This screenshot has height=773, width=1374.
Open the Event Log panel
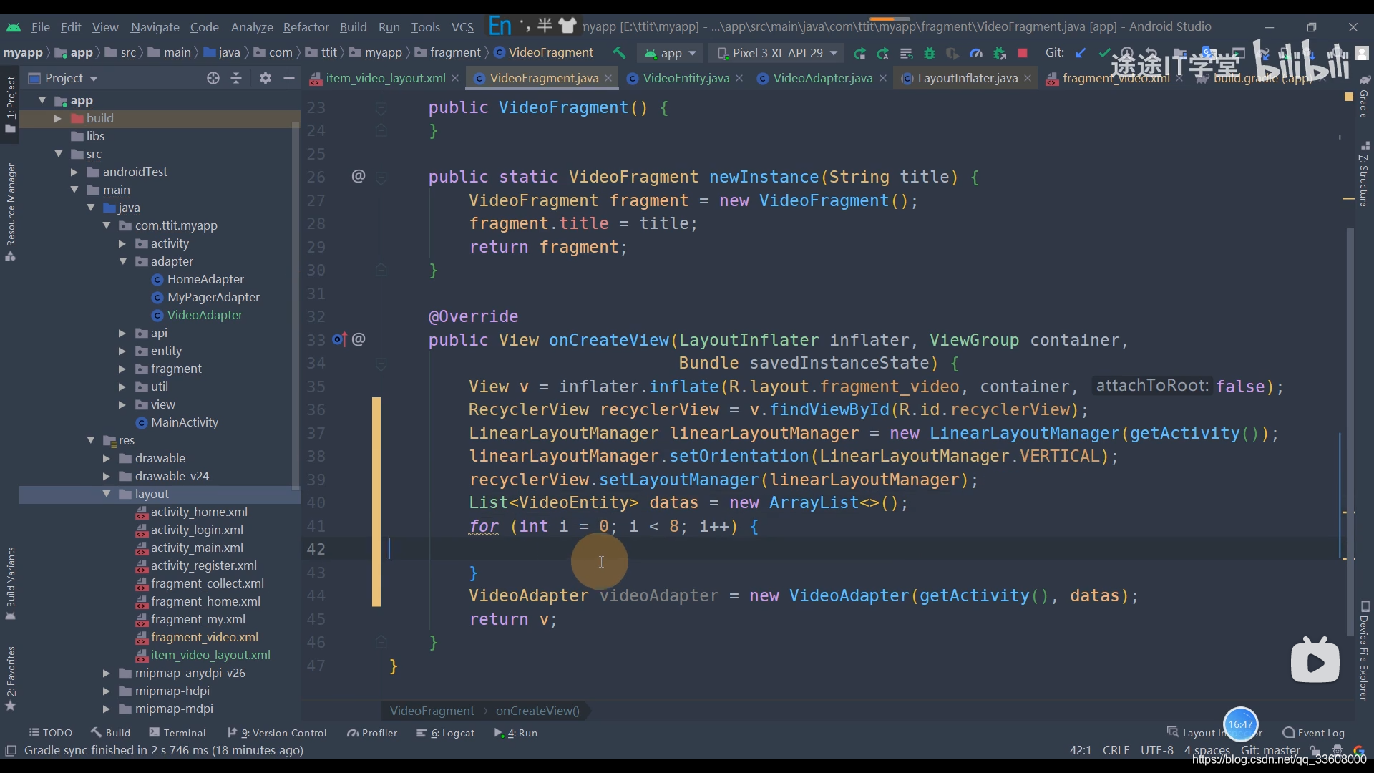(1314, 733)
